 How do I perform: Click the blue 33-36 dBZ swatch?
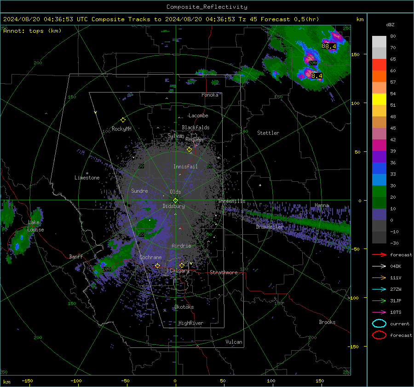[379, 168]
